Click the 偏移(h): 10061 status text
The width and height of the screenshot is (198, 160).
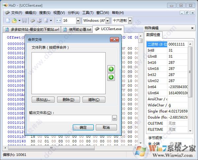tap(15, 155)
